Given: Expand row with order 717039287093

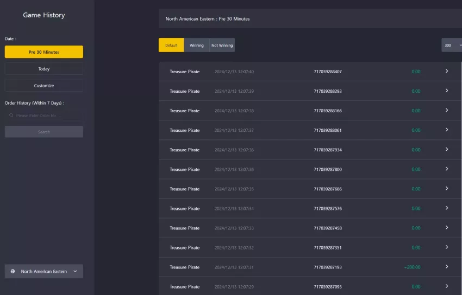Looking at the screenshot, I should (310, 286).
